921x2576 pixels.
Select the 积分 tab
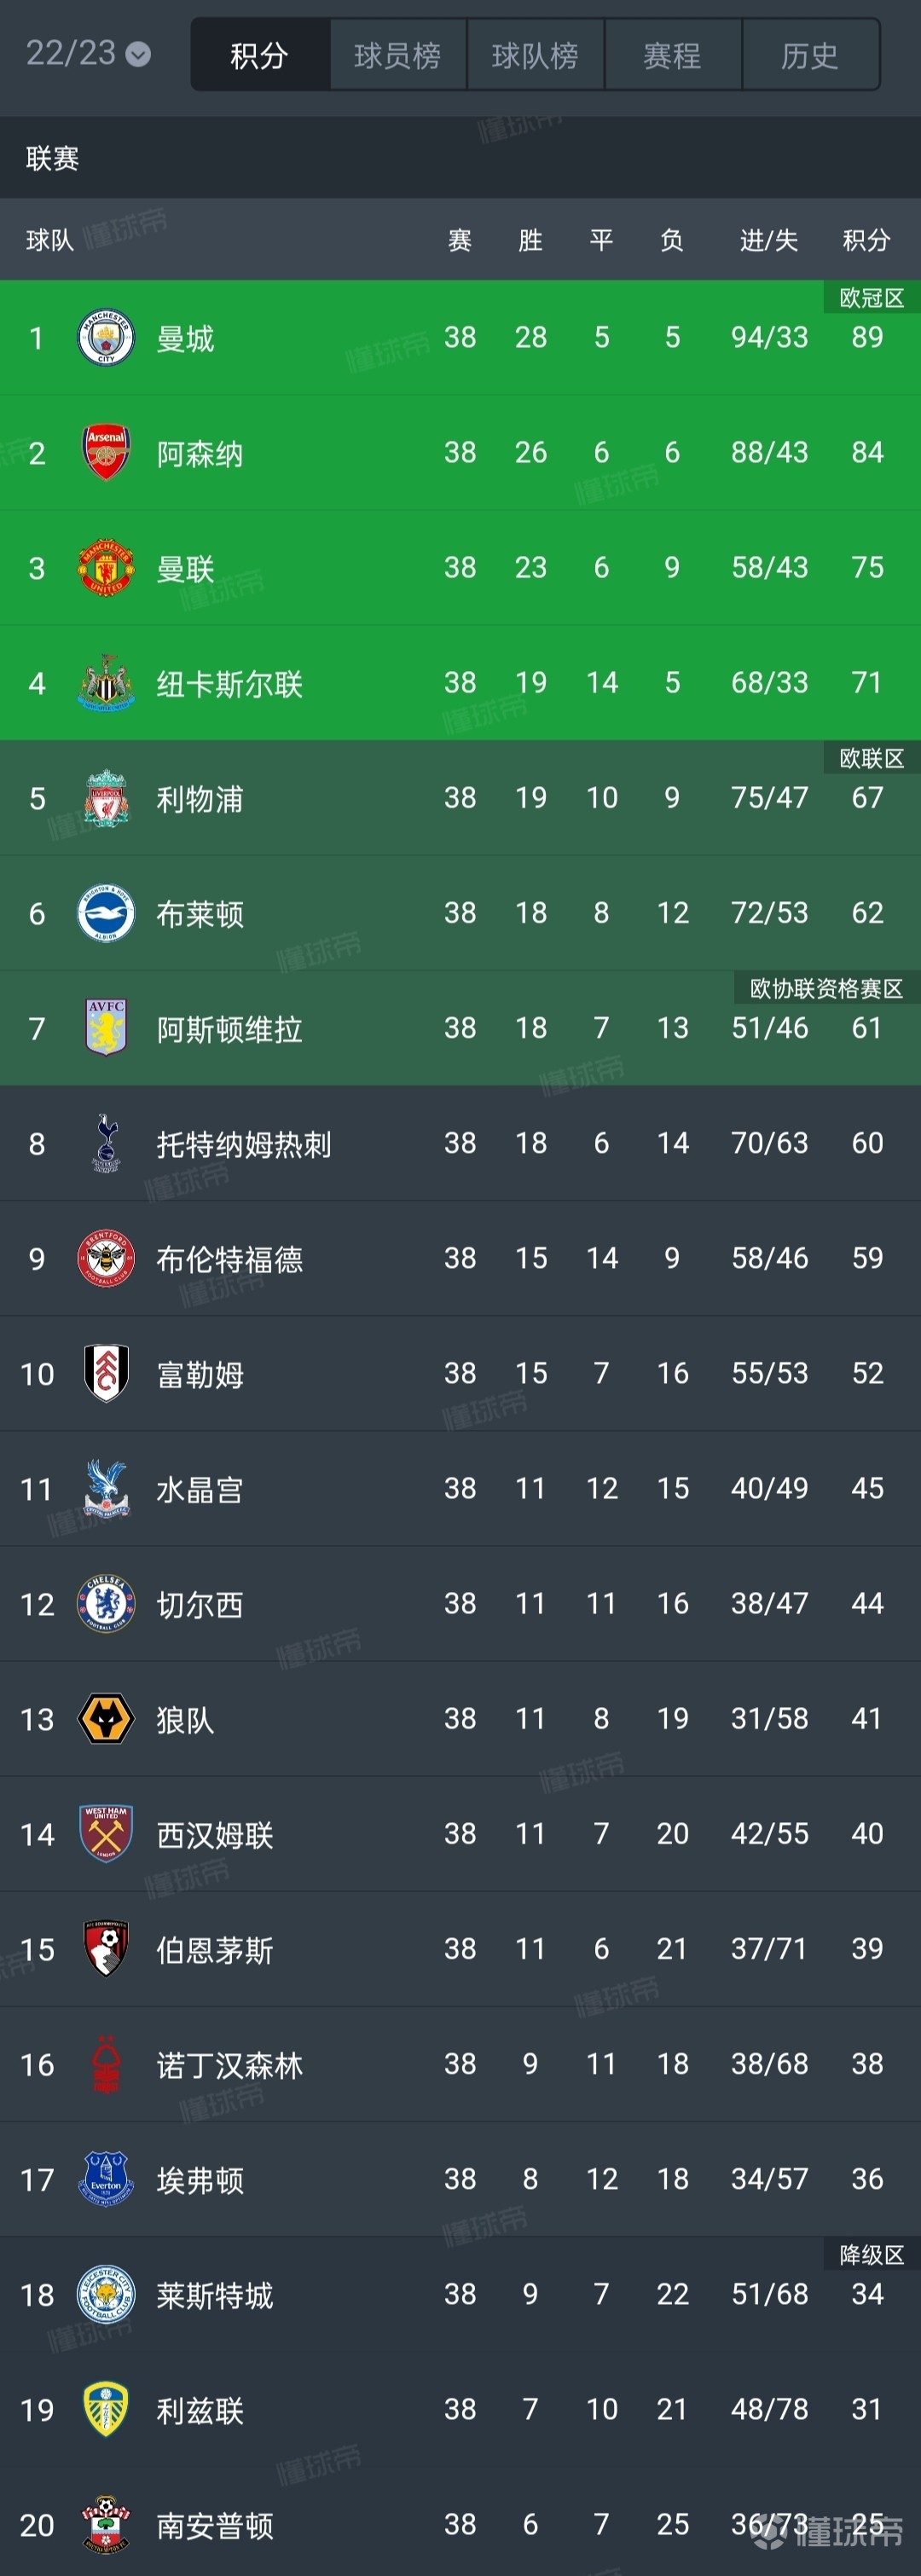260,55
